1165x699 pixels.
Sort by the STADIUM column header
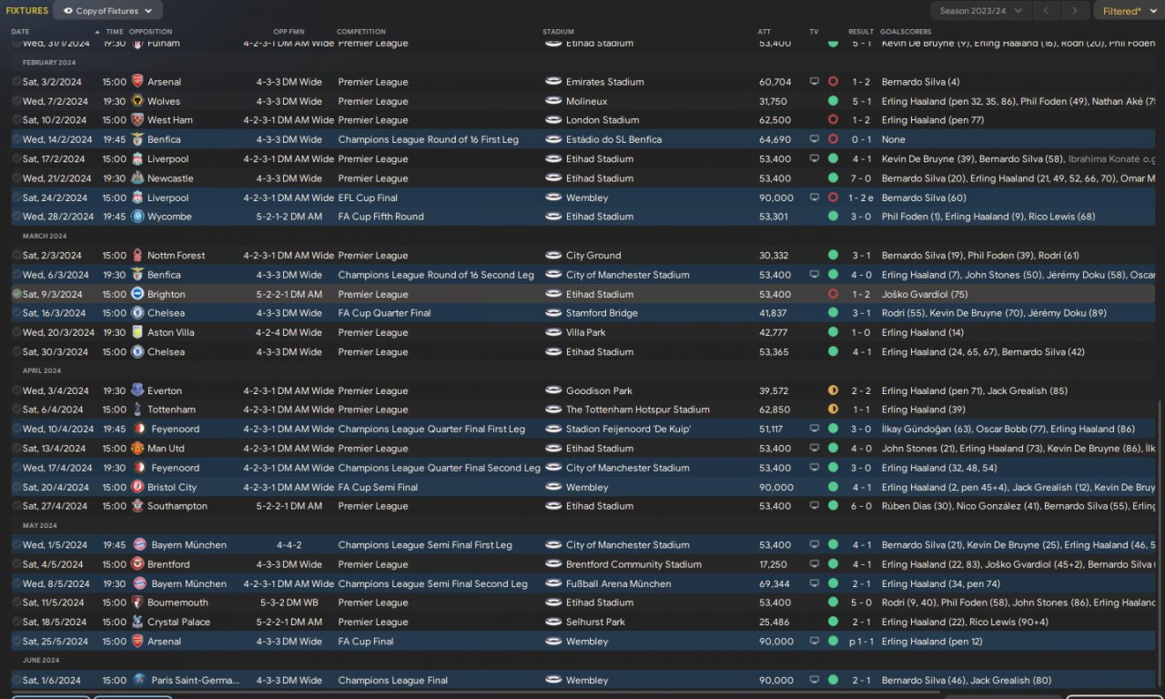coord(558,32)
